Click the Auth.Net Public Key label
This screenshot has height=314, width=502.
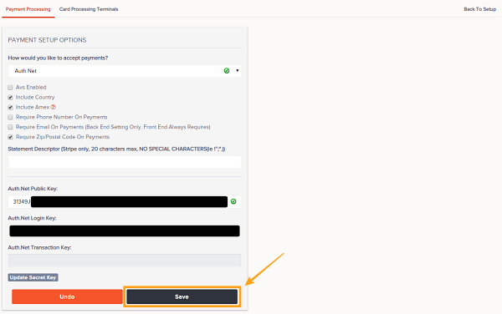click(33, 189)
